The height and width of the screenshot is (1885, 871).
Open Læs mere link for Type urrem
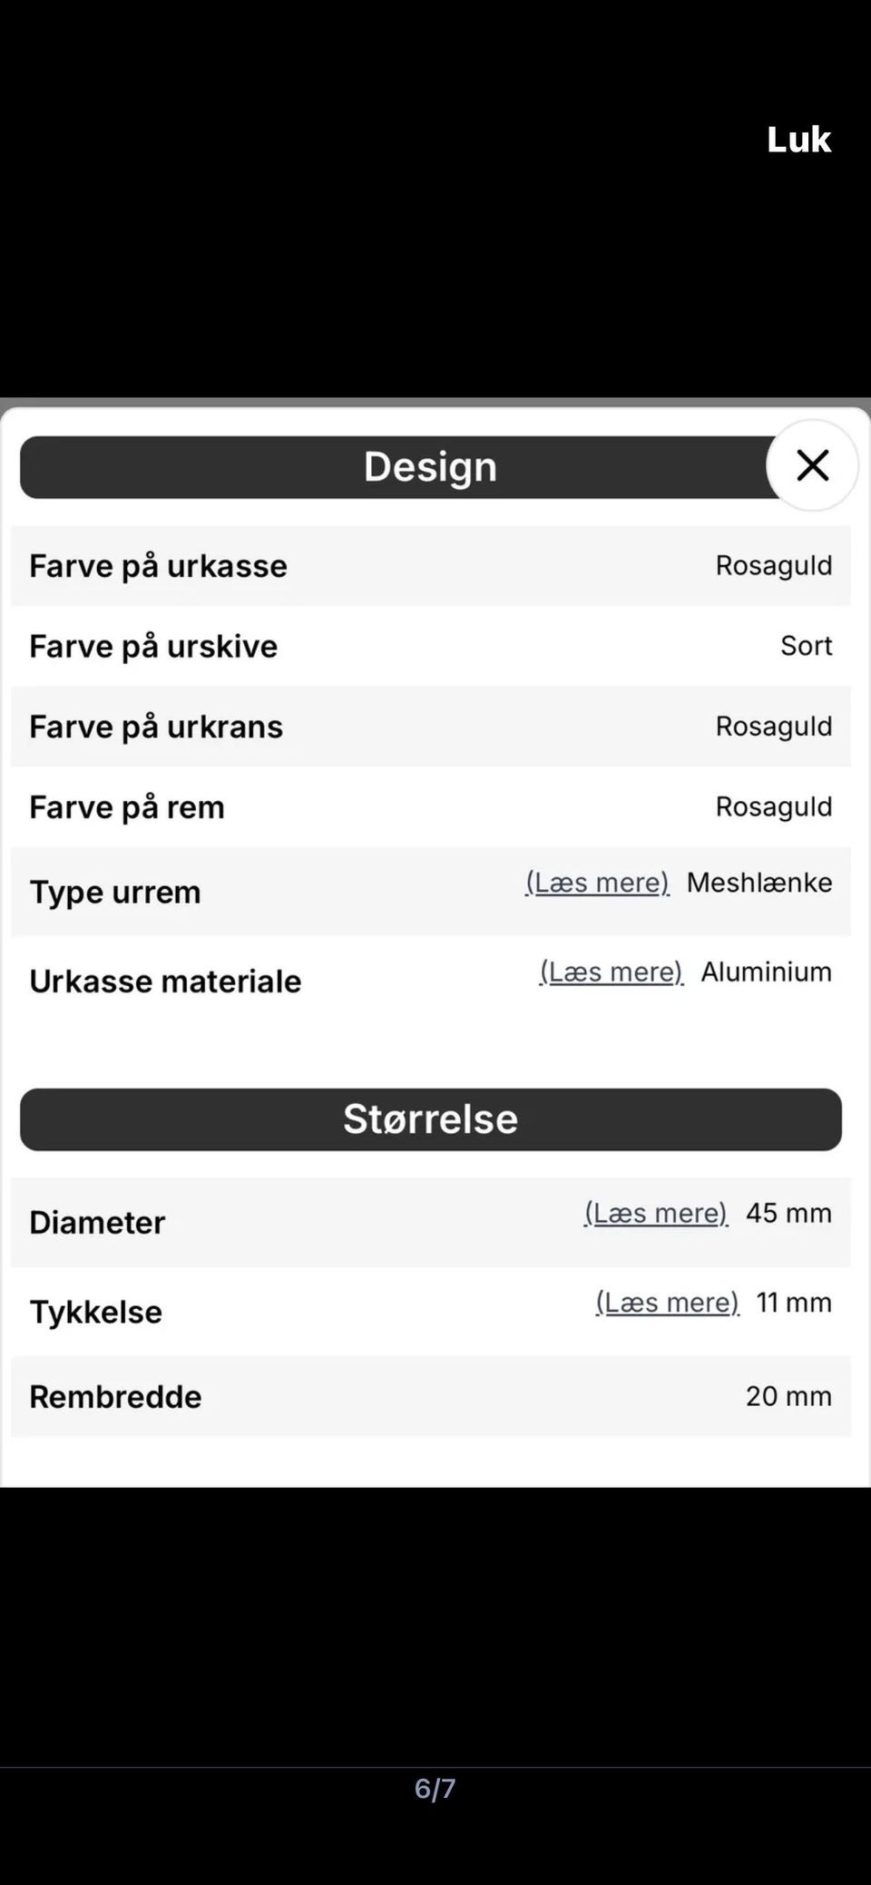coord(597,883)
